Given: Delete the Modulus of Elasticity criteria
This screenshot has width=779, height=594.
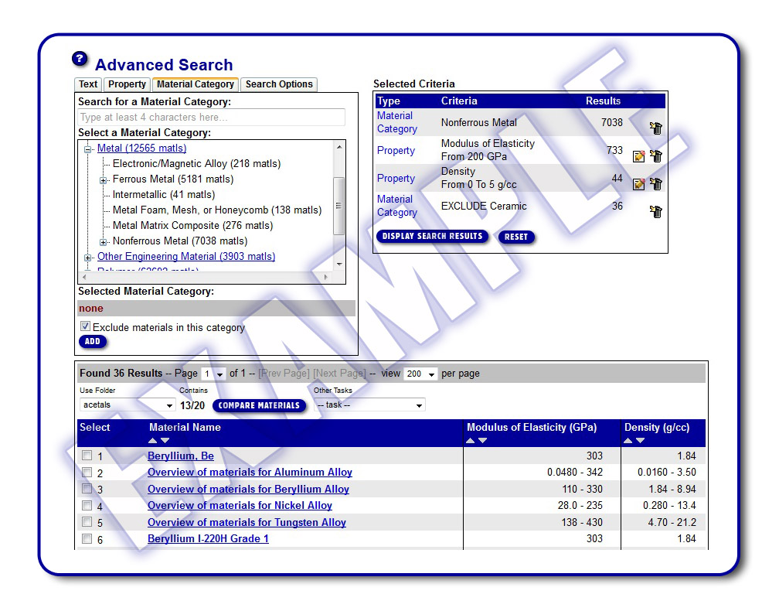Looking at the screenshot, I should (x=656, y=156).
